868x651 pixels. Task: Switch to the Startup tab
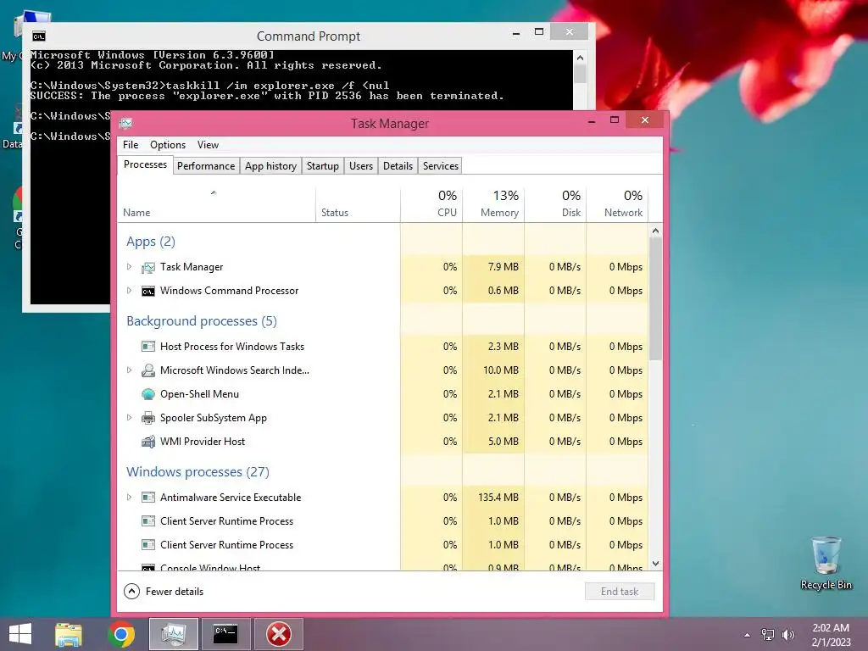[323, 166]
